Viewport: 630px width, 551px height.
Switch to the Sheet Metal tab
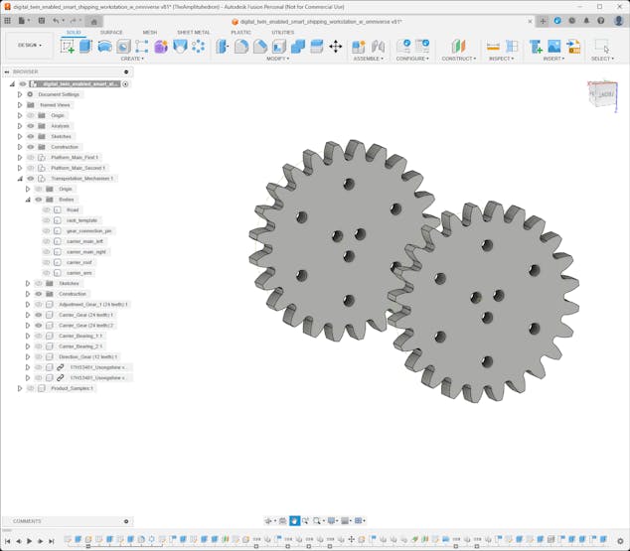coord(193,32)
